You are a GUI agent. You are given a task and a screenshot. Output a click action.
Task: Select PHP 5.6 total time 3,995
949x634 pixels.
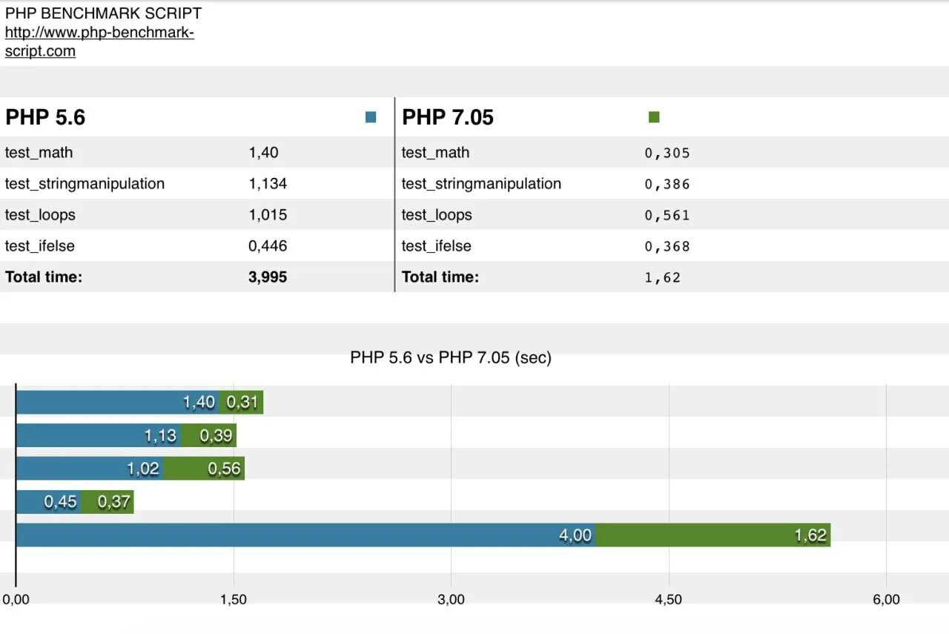coord(268,277)
